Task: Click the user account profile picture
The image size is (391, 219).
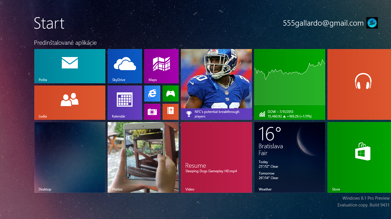Action: tap(372, 23)
